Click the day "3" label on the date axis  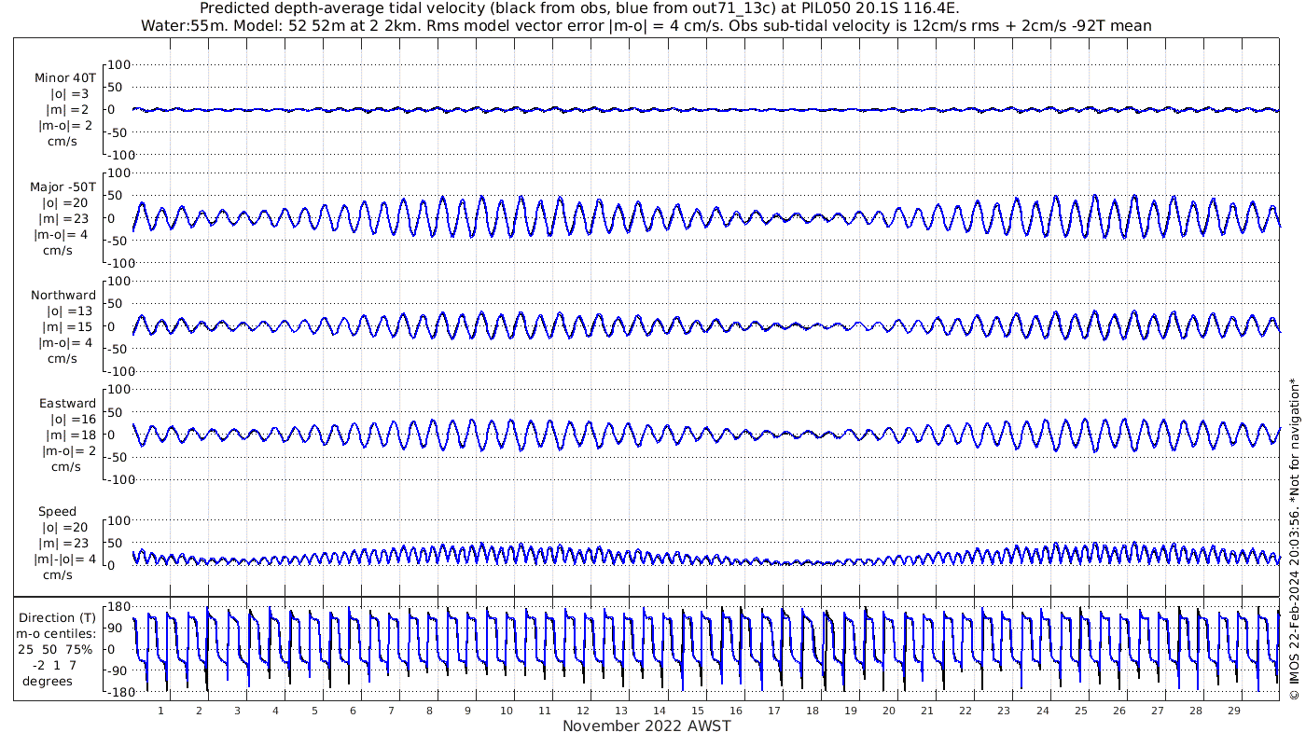coord(237,711)
